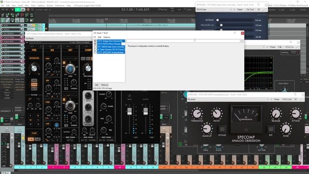This screenshot has height=174, width=309.
Task: Click the SPECOMP THRESHOLD knob
Action: click(x=197, y=114)
